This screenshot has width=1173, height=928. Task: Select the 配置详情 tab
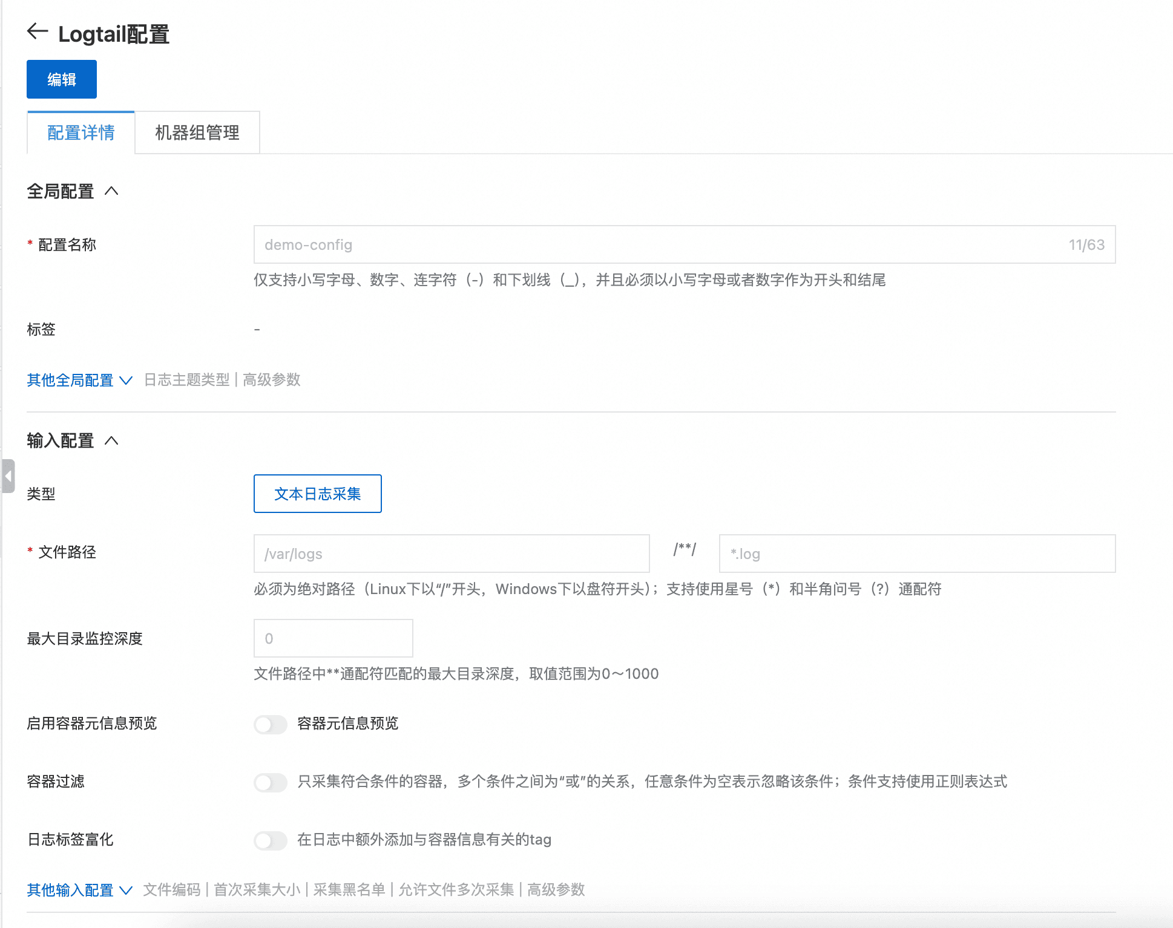81,133
